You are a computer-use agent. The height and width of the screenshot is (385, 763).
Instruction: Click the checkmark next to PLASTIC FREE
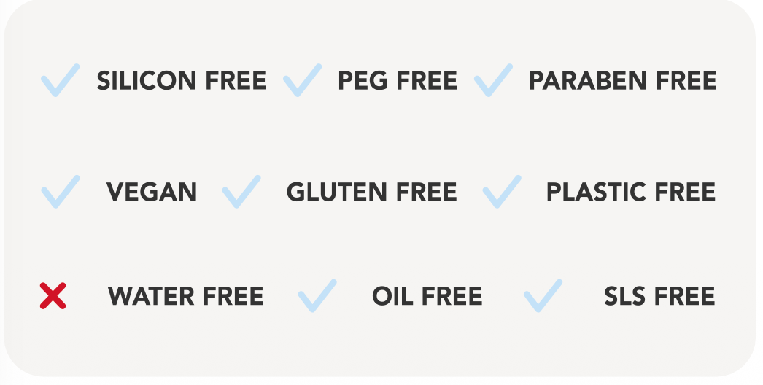(502, 192)
